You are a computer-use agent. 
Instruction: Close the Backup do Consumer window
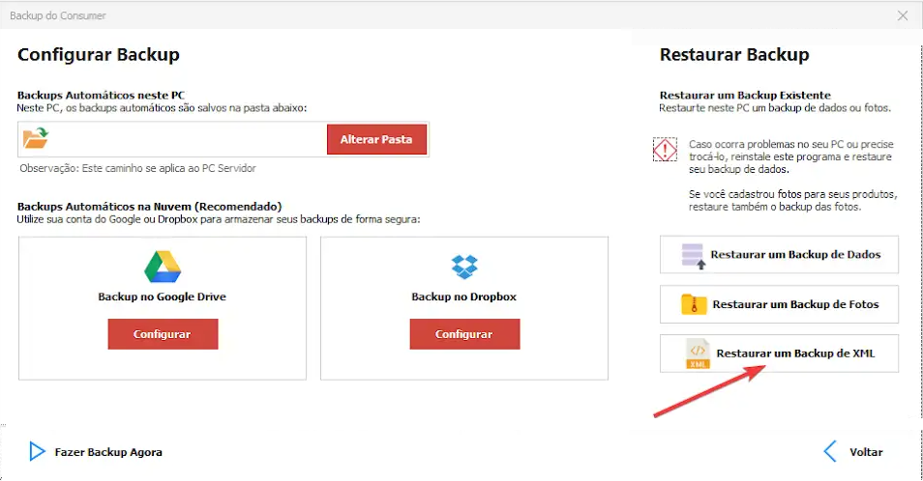903,15
